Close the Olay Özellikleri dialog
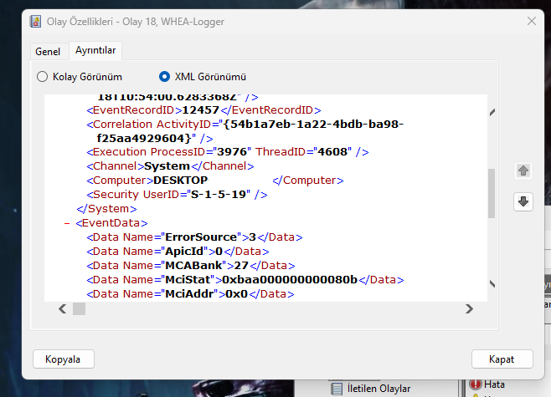This screenshot has width=551, height=397. coord(531,21)
